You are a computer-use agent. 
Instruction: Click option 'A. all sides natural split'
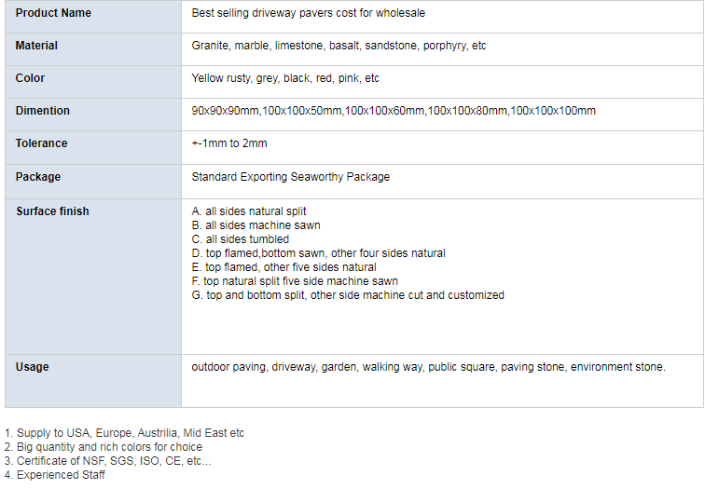(249, 211)
